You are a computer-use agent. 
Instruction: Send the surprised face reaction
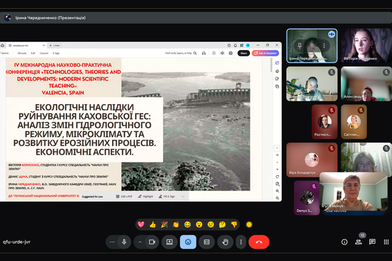click(x=199, y=224)
